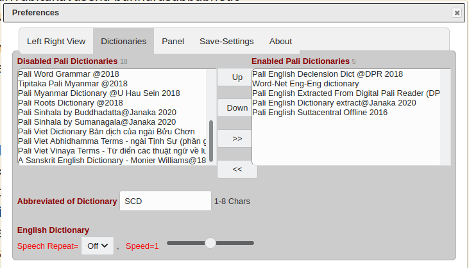The height and width of the screenshot is (268, 469).
Task: Select Tipitaka Pali Myanmar @2018 entry
Action: click(x=72, y=84)
